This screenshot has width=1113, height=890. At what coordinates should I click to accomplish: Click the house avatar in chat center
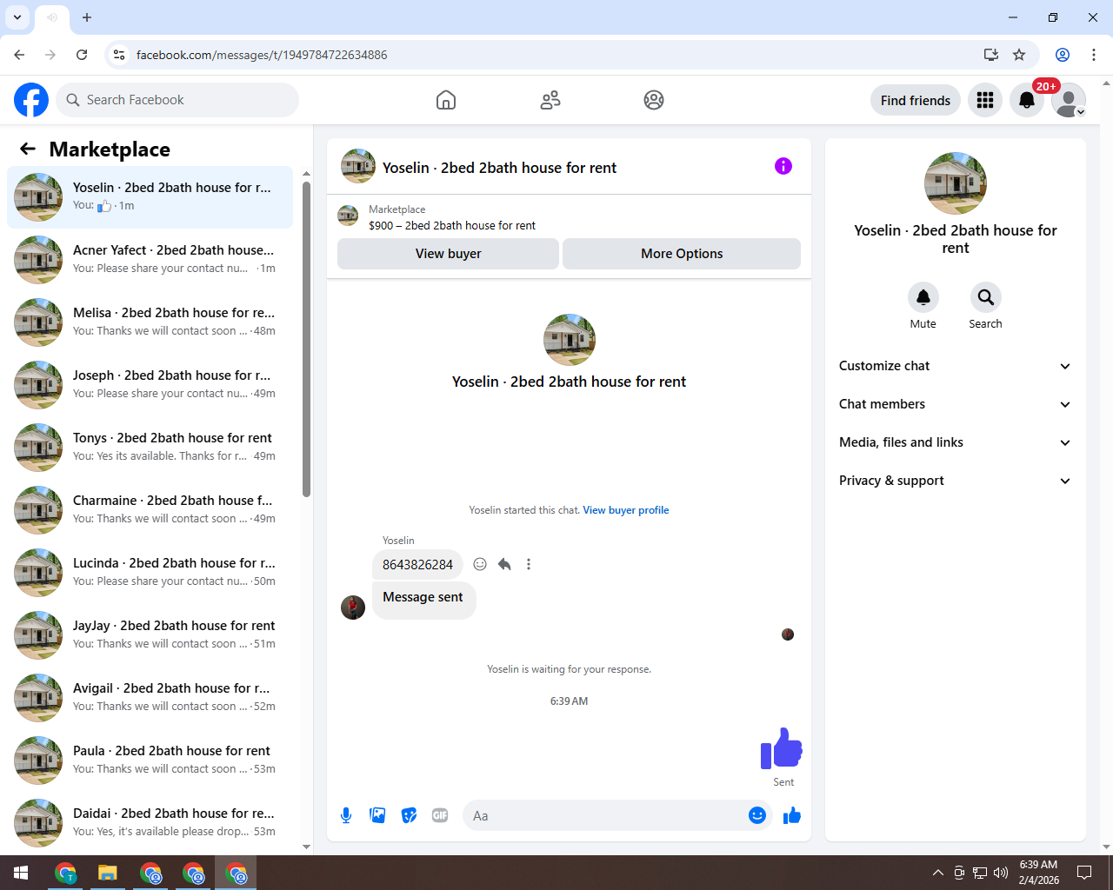[x=570, y=340]
